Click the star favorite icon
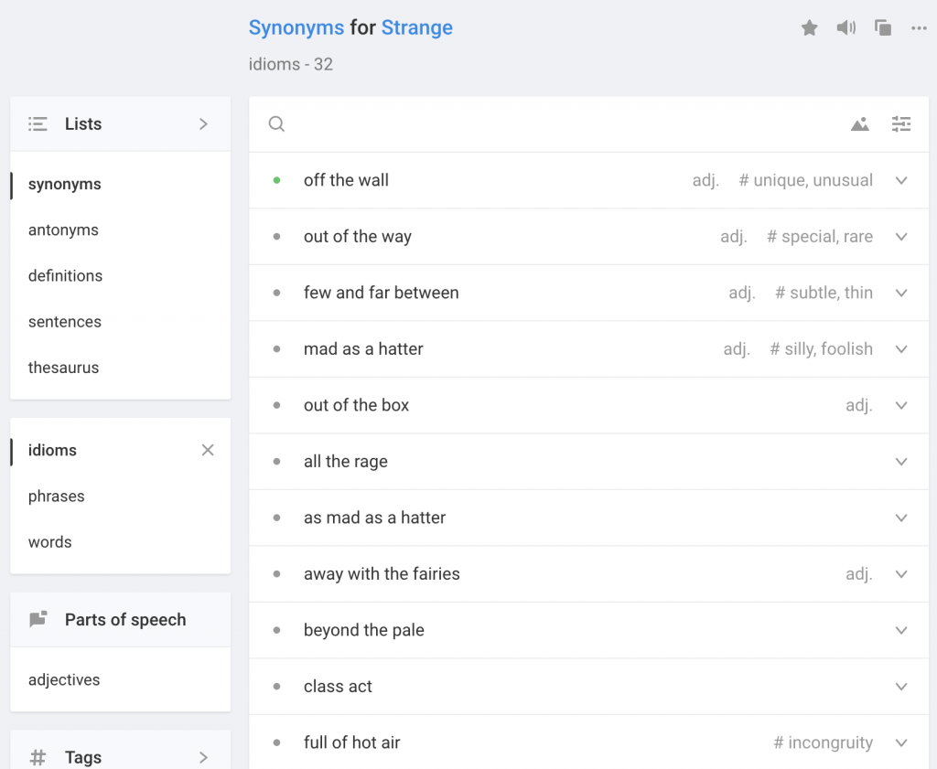 809,27
